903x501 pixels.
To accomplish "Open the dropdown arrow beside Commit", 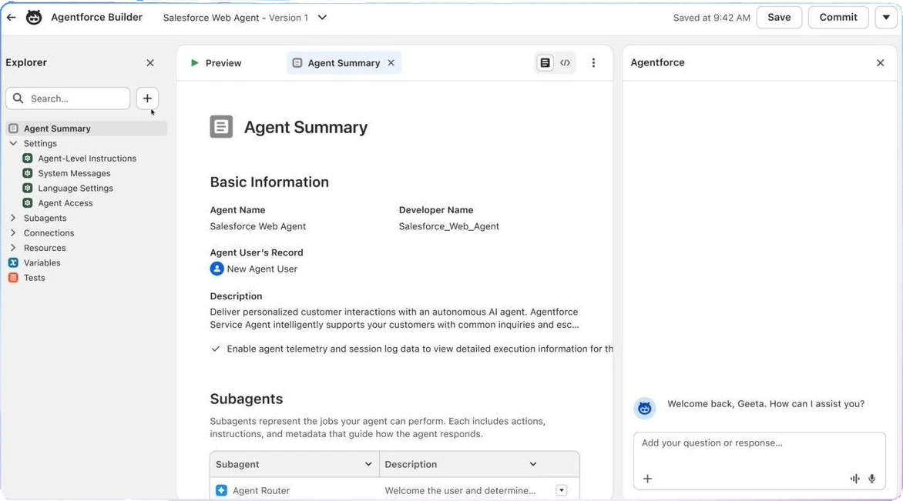I will click(x=886, y=17).
